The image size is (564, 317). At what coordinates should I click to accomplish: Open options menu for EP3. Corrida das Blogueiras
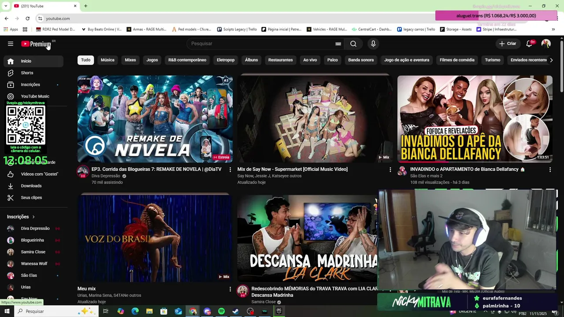[x=230, y=170]
